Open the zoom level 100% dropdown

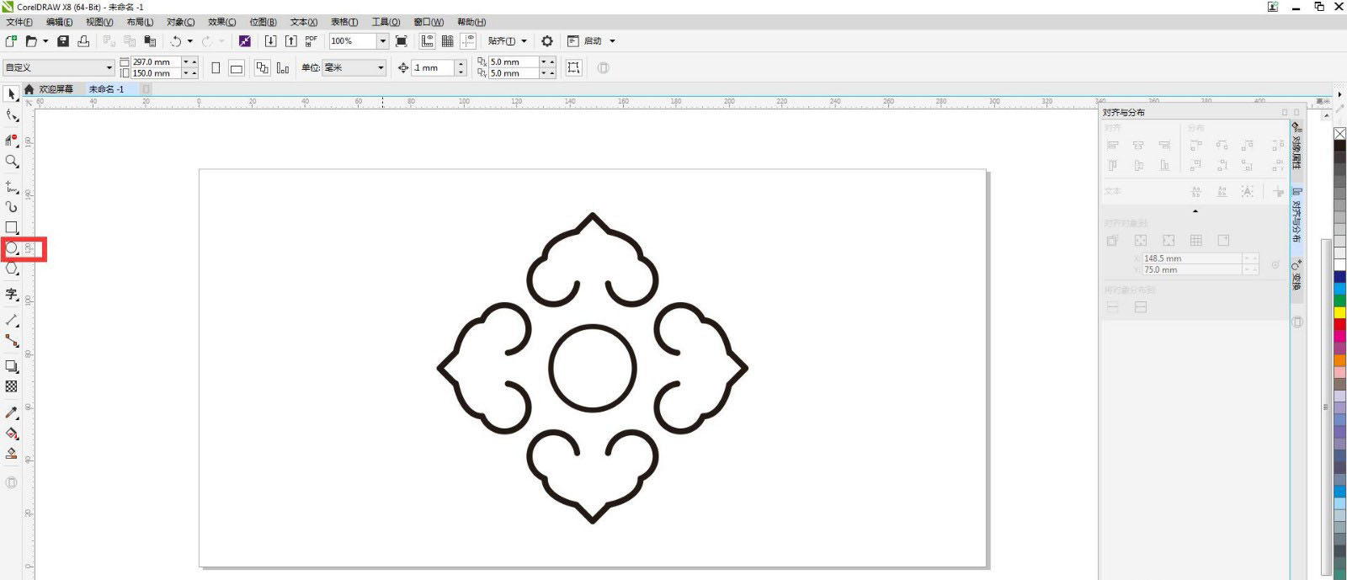point(382,41)
